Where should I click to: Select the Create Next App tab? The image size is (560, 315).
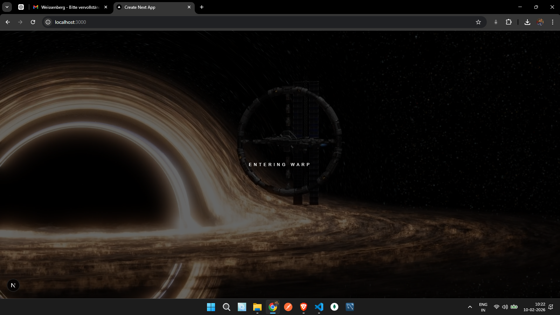pos(154,7)
